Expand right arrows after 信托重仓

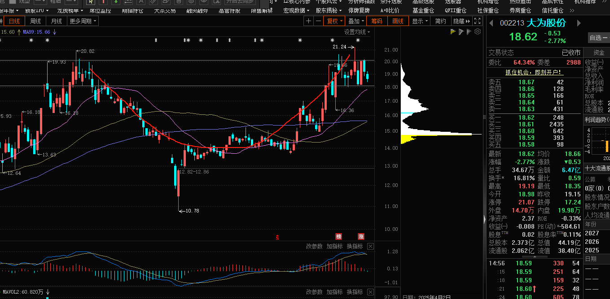(x=572, y=10)
